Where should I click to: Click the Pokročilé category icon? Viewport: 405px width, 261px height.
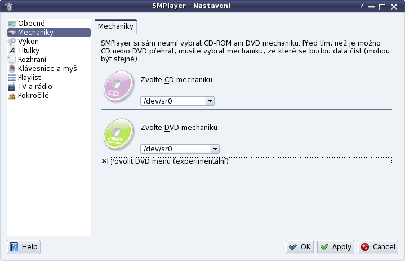(x=12, y=96)
